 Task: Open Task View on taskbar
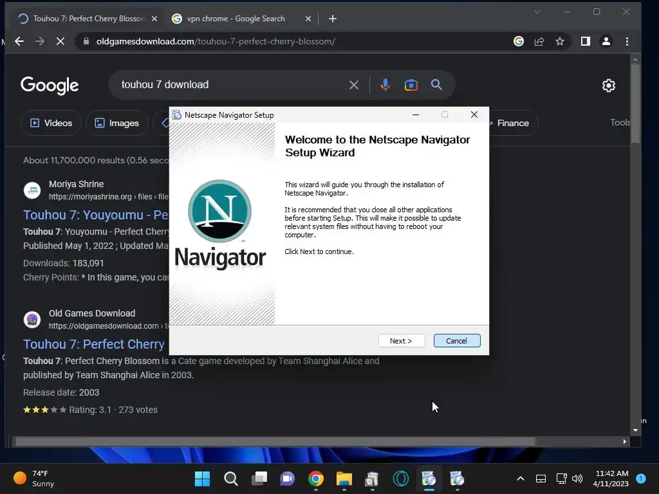[259, 479]
